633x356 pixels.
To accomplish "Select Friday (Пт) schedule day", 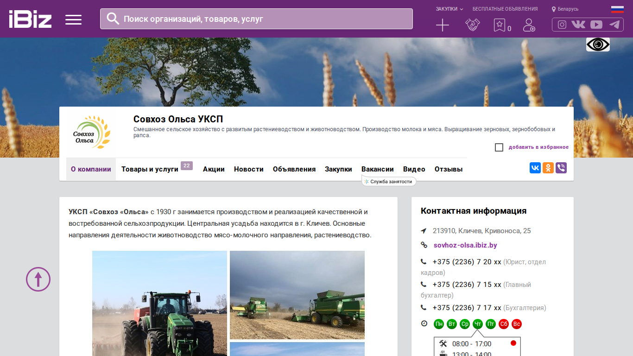I will 491,324.
